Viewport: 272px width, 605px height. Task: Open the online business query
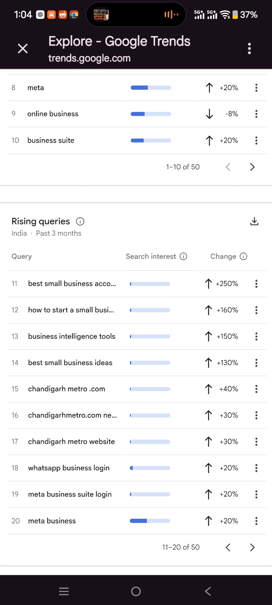[53, 114]
